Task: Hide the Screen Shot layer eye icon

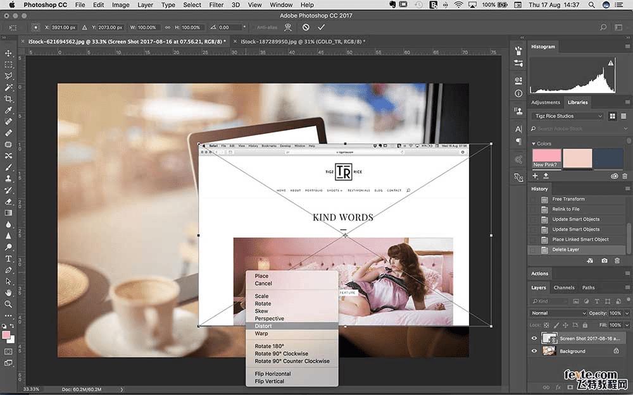Action: pos(534,339)
